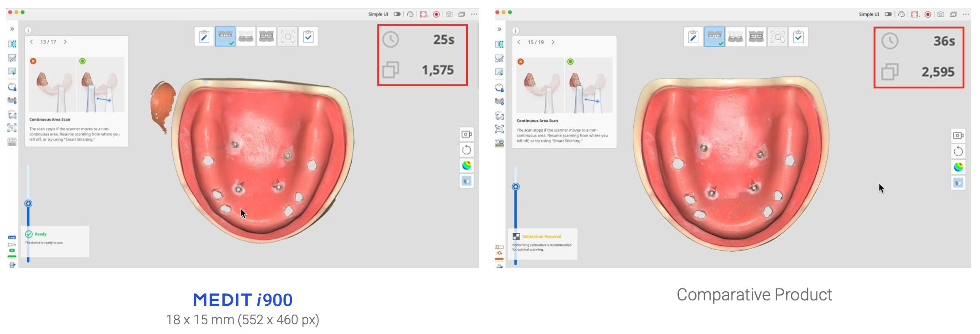The width and height of the screenshot is (980, 334).
Task: Click the info icon in MEDIT i900 window
Action: coord(28,30)
